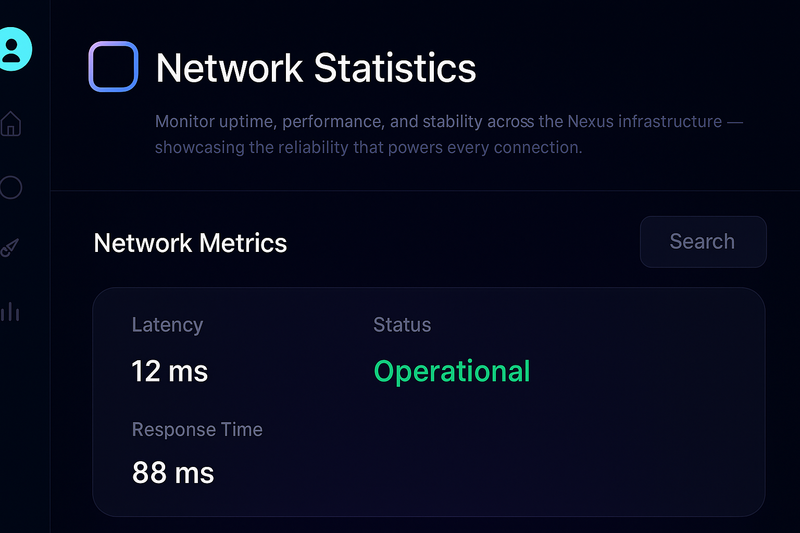The image size is (800, 533).
Task: Click the Network Statistics page title
Action: click(315, 68)
